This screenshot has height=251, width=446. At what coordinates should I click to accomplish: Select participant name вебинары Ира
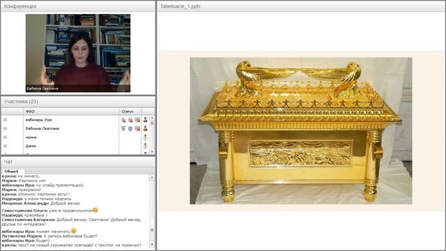click(x=39, y=120)
